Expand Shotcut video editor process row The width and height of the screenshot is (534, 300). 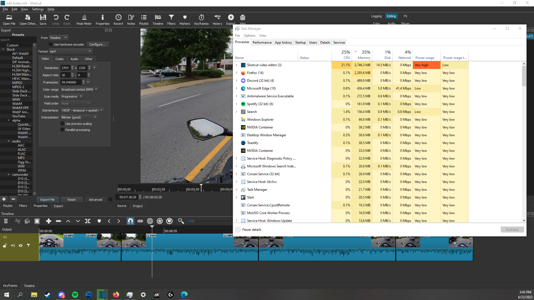coord(237,65)
